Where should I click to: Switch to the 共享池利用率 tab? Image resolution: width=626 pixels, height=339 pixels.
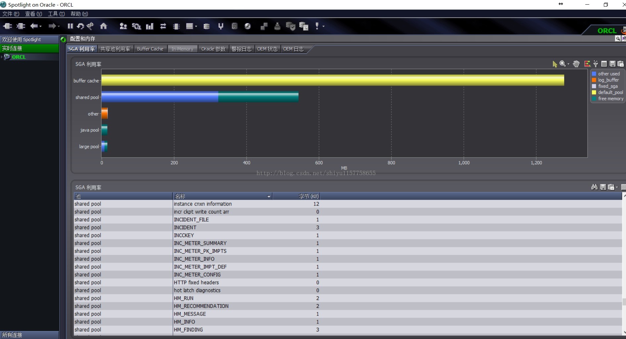[116, 49]
